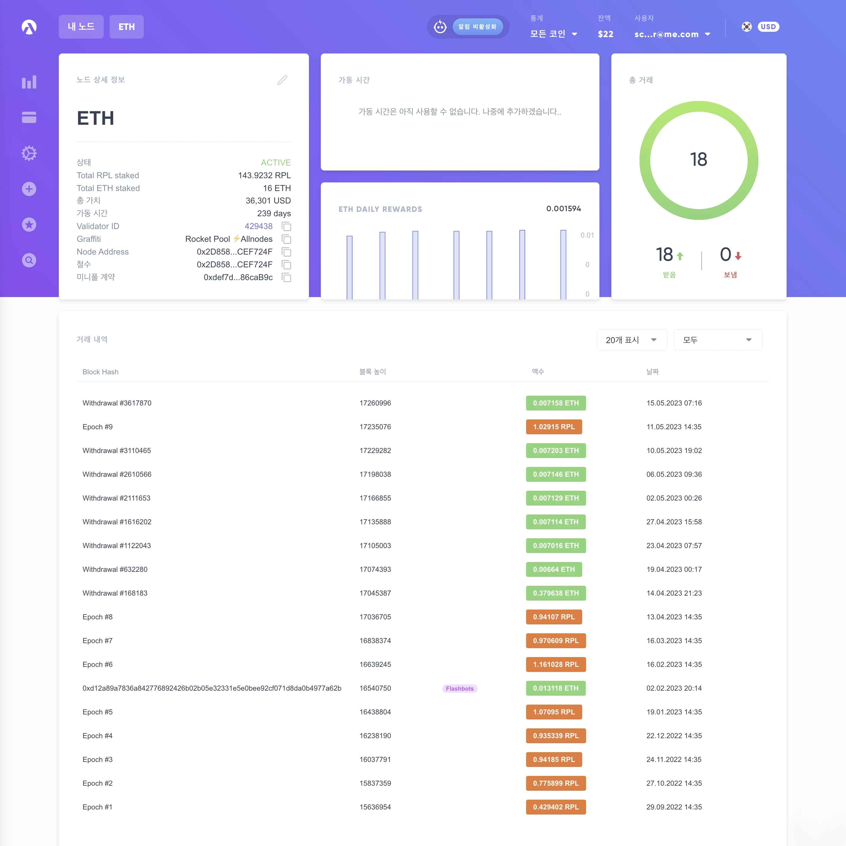
Task: Click the Epoch #8 row label
Action: [97, 617]
